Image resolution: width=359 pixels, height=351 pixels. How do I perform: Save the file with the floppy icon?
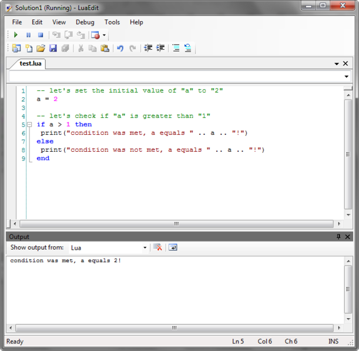[53, 48]
